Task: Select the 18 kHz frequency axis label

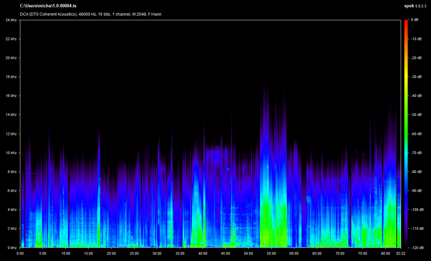Action: click(x=11, y=77)
